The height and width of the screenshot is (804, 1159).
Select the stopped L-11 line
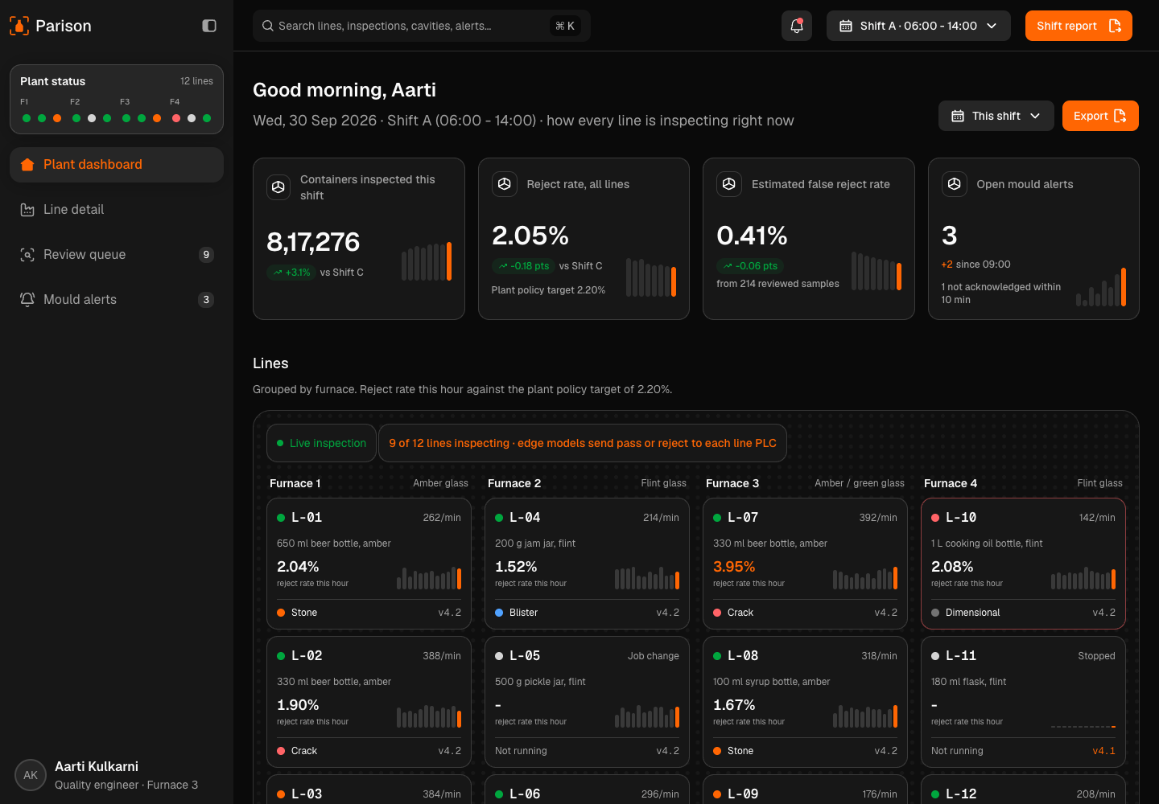(x=1023, y=702)
